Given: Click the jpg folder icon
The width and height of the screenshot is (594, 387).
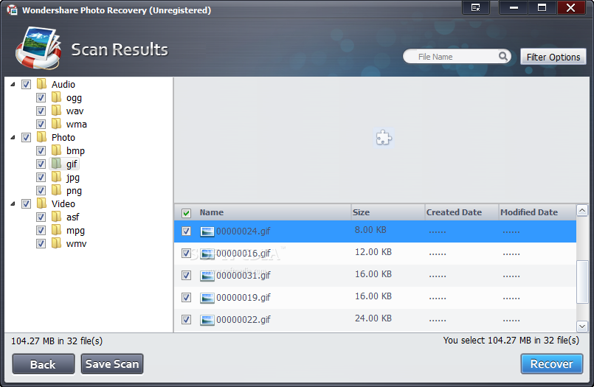Looking at the screenshot, I should pyautogui.click(x=56, y=177).
